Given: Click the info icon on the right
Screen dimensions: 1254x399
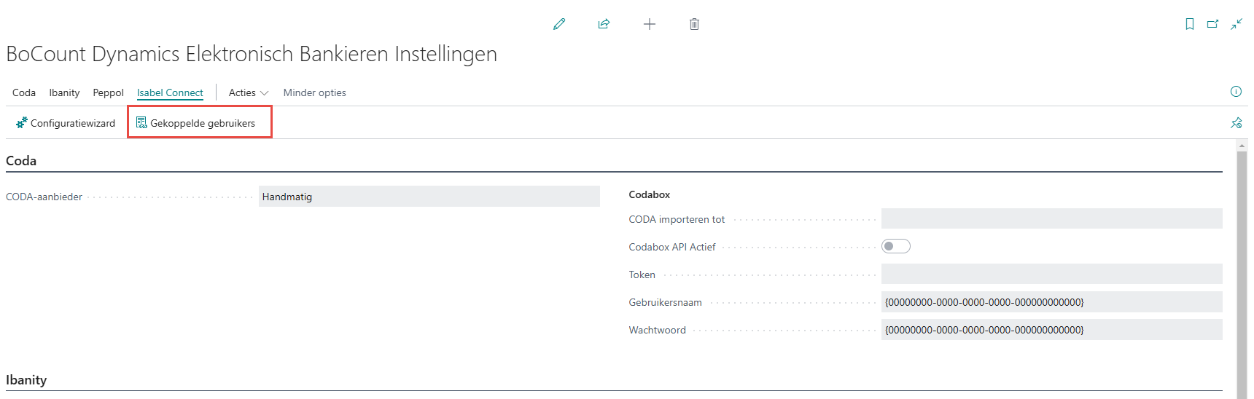Looking at the screenshot, I should point(1236,92).
